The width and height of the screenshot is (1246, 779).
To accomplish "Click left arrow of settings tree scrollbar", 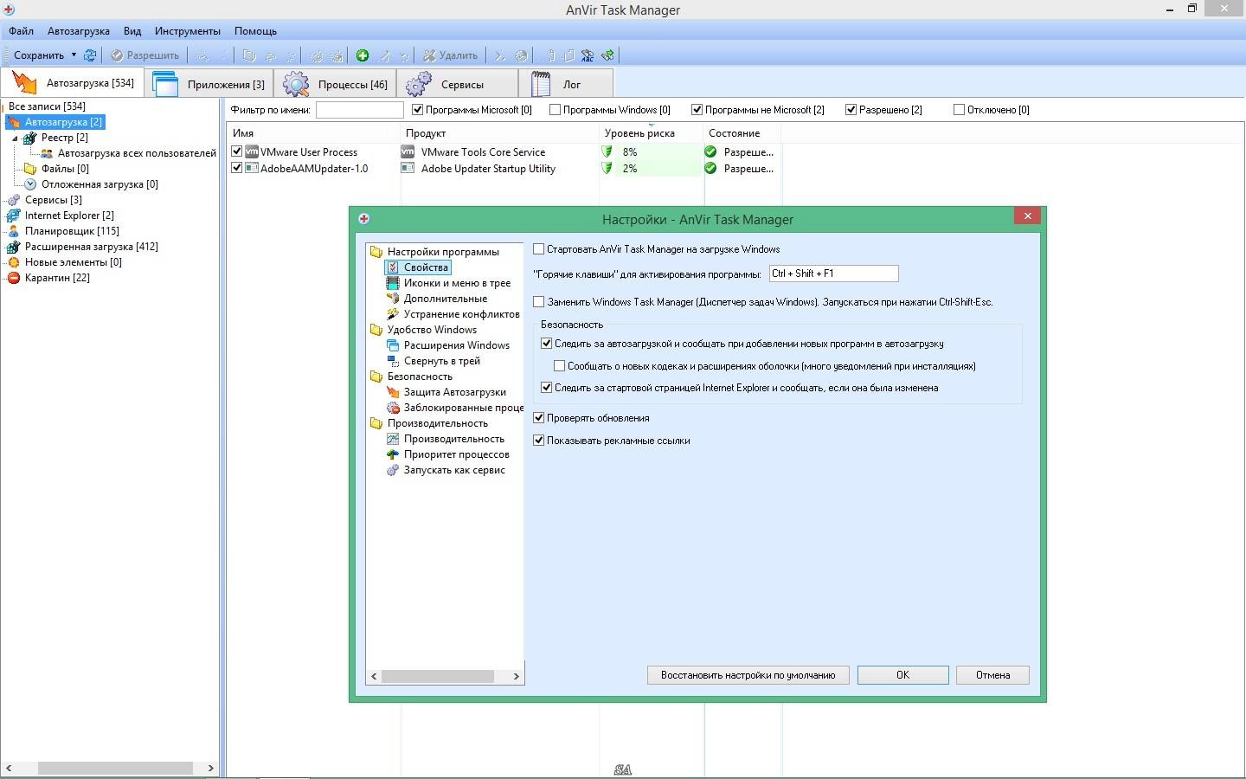I will click(x=374, y=676).
